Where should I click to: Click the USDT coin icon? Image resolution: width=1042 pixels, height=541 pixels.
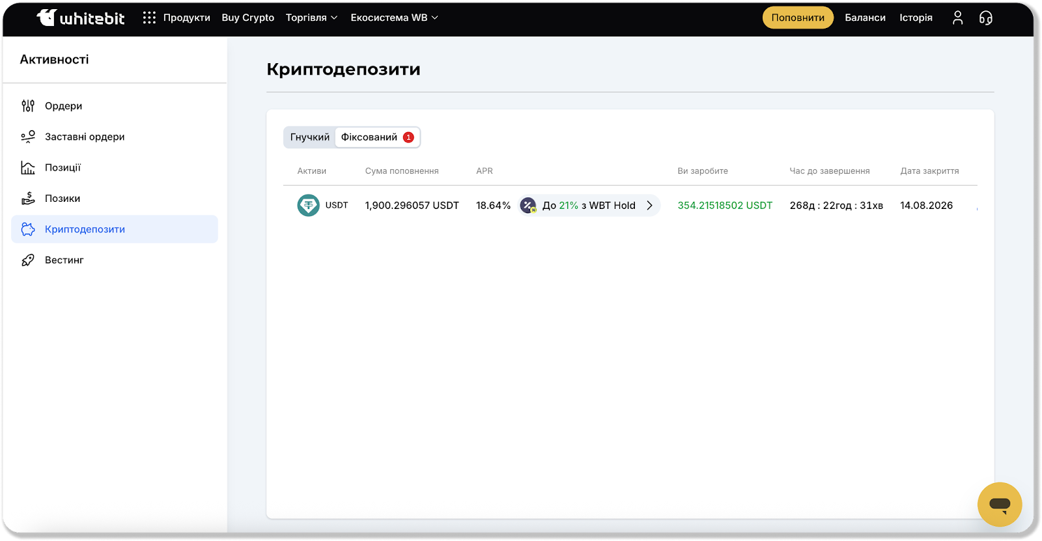pos(308,205)
